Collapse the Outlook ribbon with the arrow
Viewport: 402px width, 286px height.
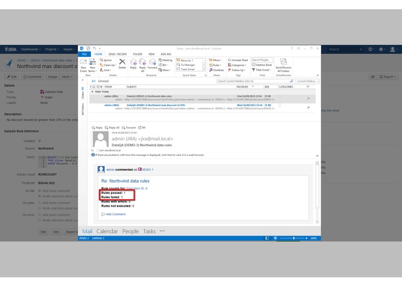coord(318,75)
